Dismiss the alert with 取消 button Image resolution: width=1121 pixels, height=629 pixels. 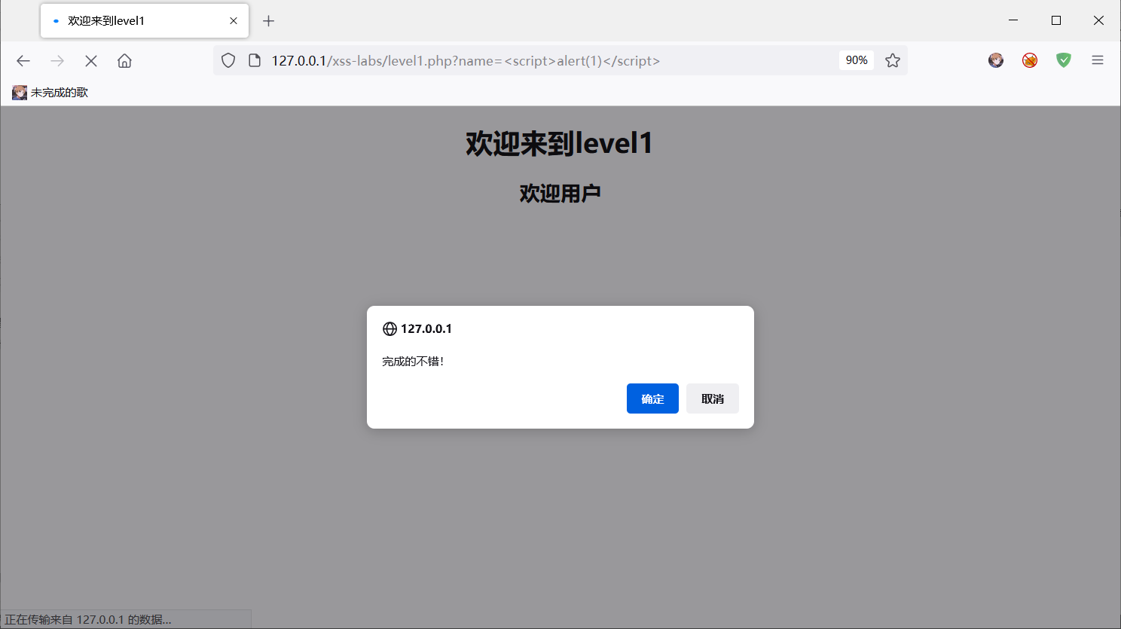713,398
